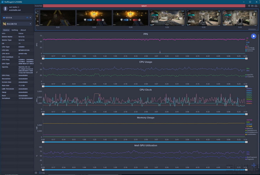Viewport: 260px width, 175px height.
Task: Open the screenshot thumbnail at 5:26
Action: pyautogui.click(x=131, y=18)
